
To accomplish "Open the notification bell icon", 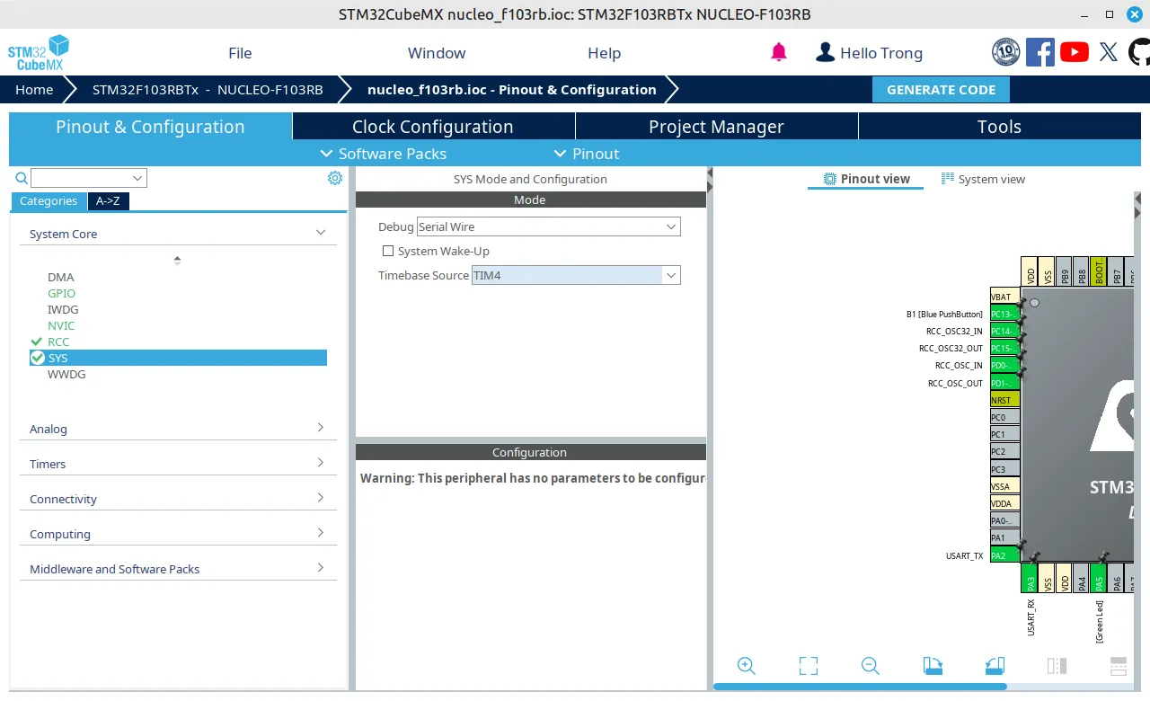I will tap(779, 53).
